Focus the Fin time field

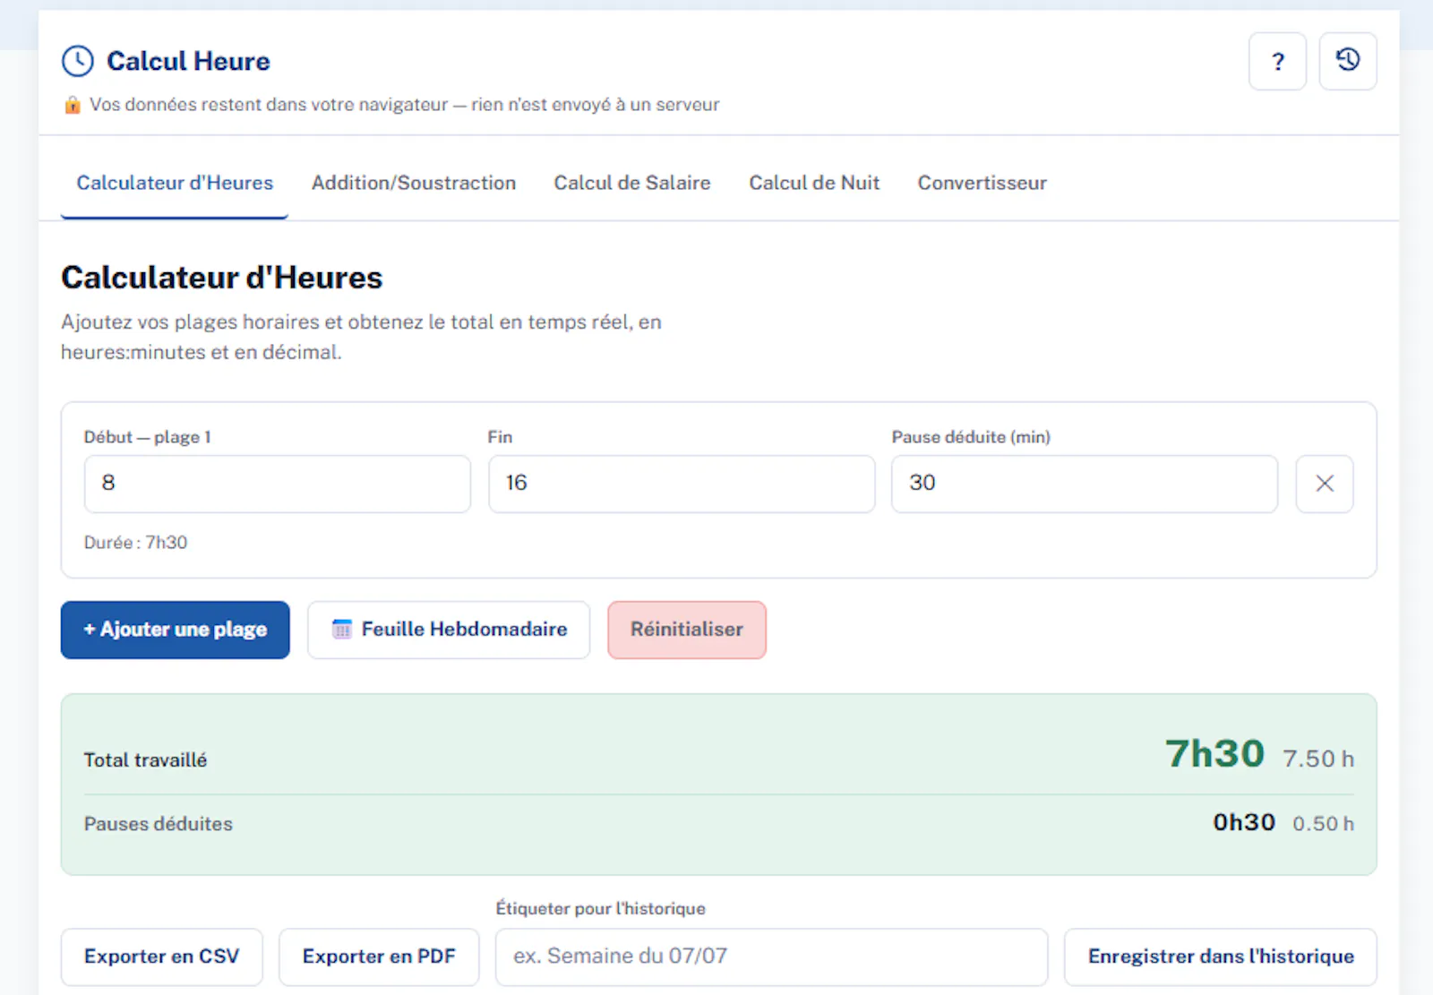[x=682, y=484]
